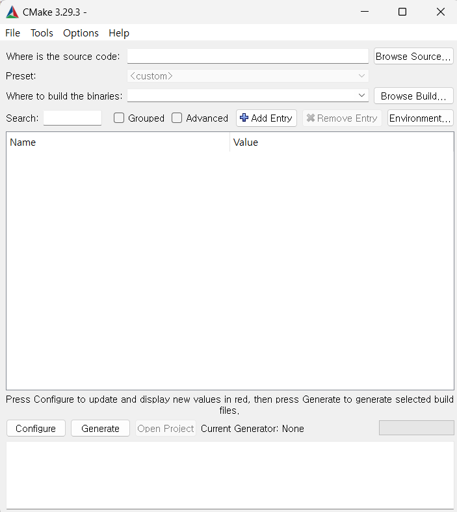
Task: Open the Options menu
Action: click(x=81, y=33)
